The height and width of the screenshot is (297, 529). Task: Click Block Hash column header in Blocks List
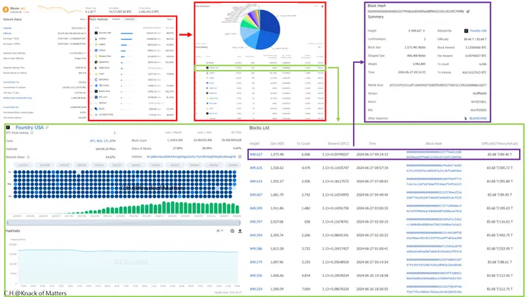click(434, 144)
